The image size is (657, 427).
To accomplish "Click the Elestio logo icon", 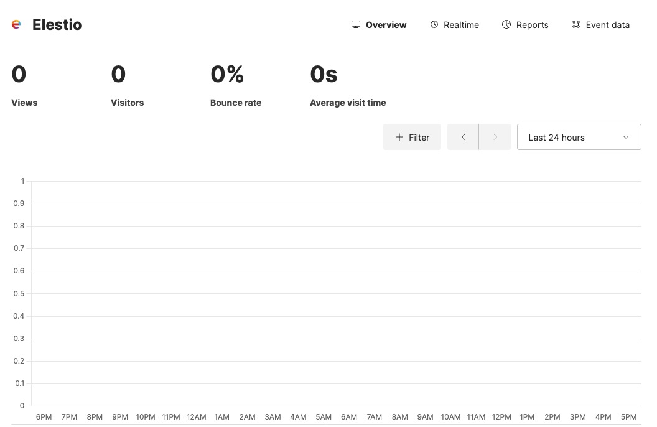I will tap(16, 24).
